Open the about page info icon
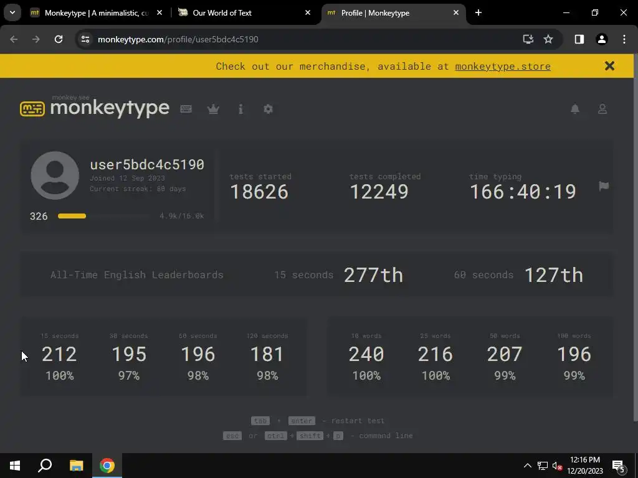The image size is (638, 478). pyautogui.click(x=241, y=109)
